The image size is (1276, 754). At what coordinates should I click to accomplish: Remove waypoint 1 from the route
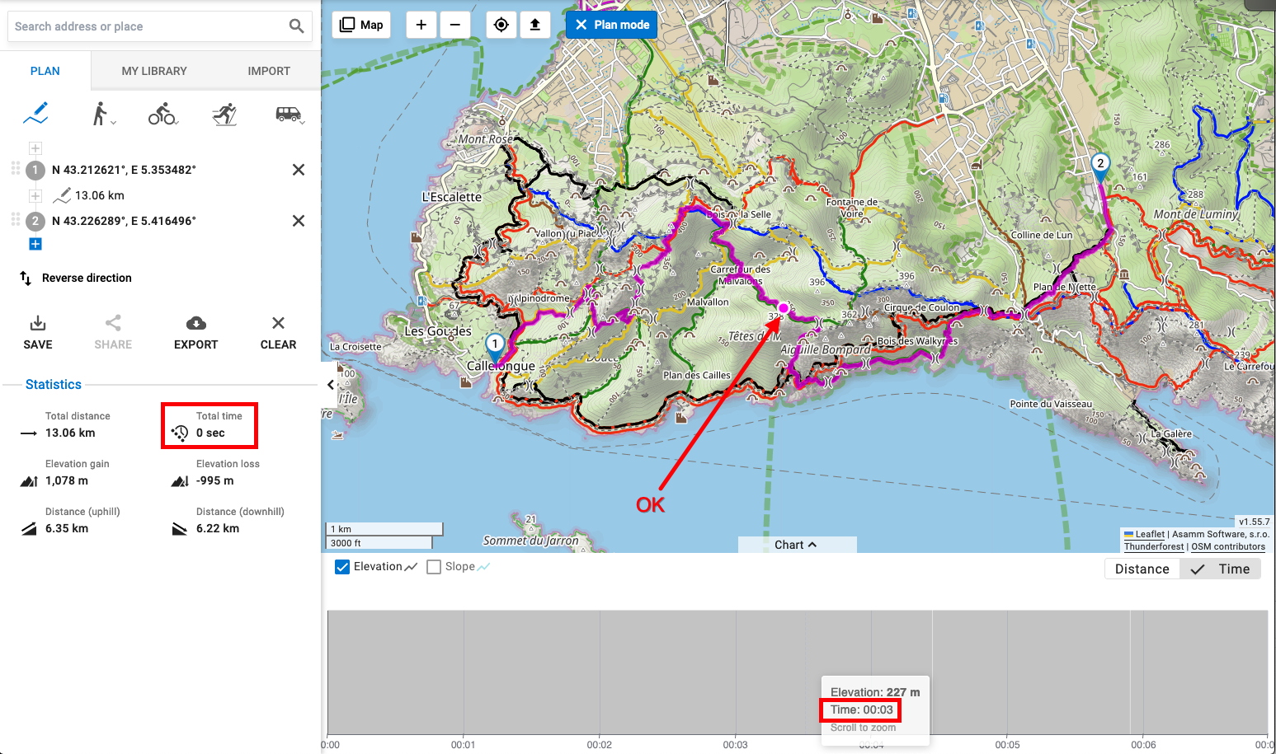click(299, 170)
